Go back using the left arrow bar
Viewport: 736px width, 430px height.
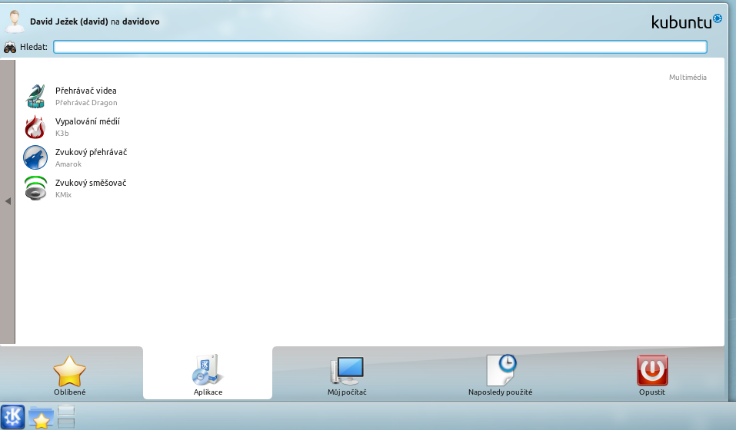tap(8, 201)
